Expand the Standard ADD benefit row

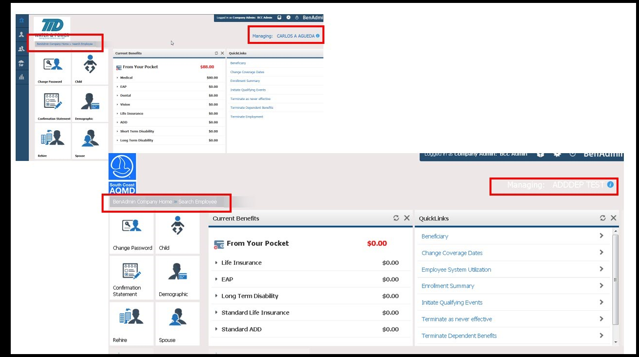click(241, 329)
